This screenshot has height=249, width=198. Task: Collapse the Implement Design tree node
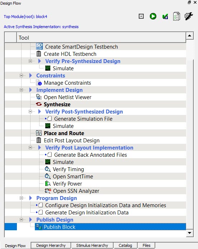pyautogui.click(x=22, y=90)
